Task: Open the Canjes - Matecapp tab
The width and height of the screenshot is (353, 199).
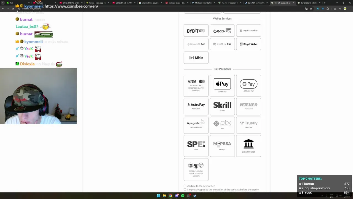Action: click(97, 3)
